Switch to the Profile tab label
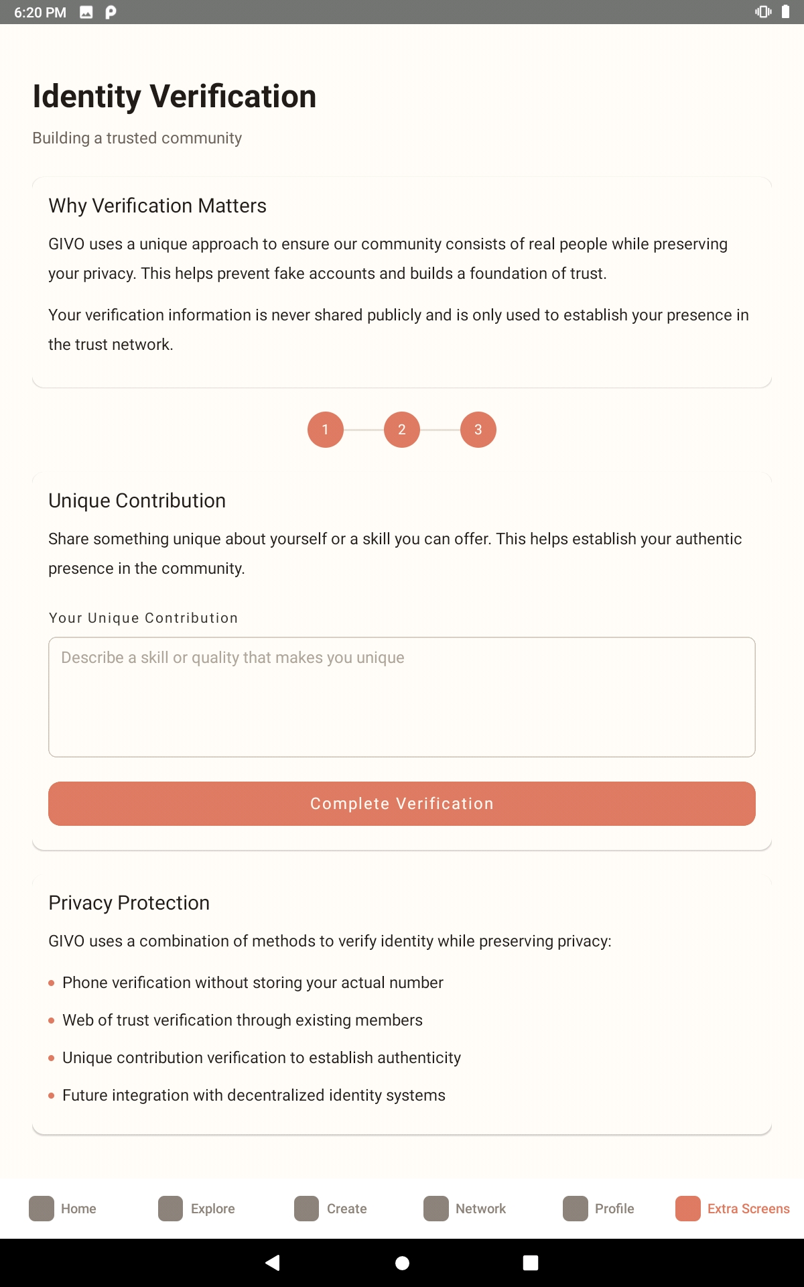The height and width of the screenshot is (1287, 804). [614, 1209]
